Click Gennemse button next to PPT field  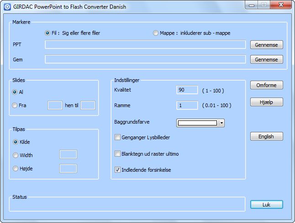tap(266, 45)
